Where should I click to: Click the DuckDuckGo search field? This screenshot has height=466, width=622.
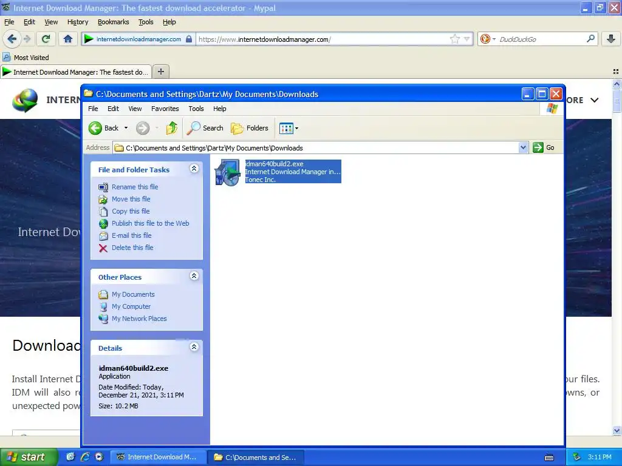point(541,39)
